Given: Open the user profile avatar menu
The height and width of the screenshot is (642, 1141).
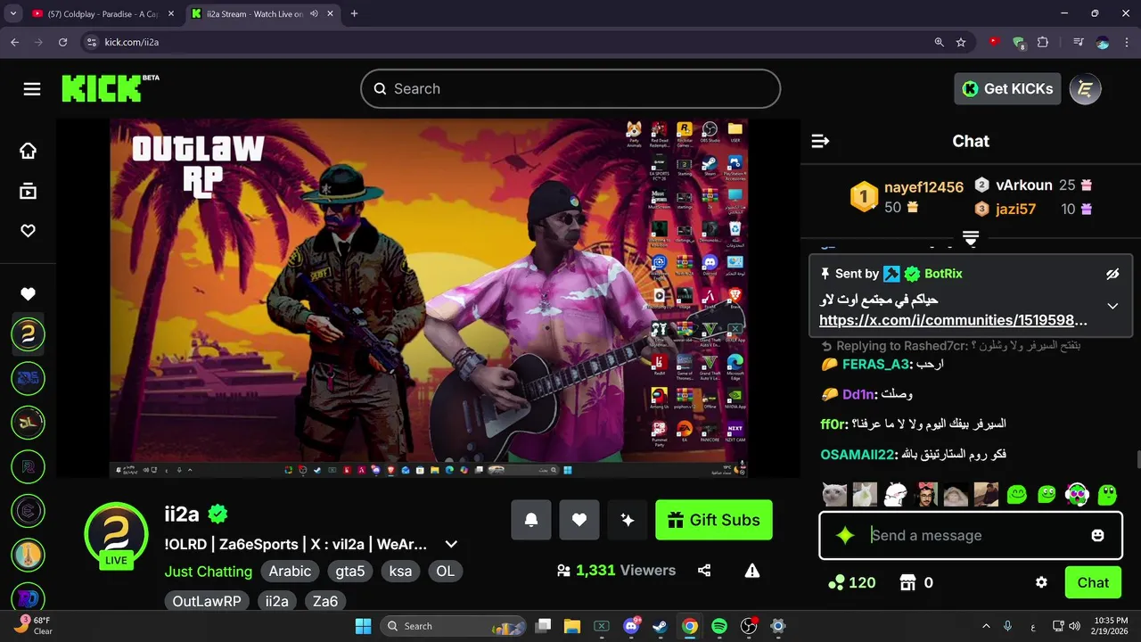Looking at the screenshot, I should tap(1086, 88).
